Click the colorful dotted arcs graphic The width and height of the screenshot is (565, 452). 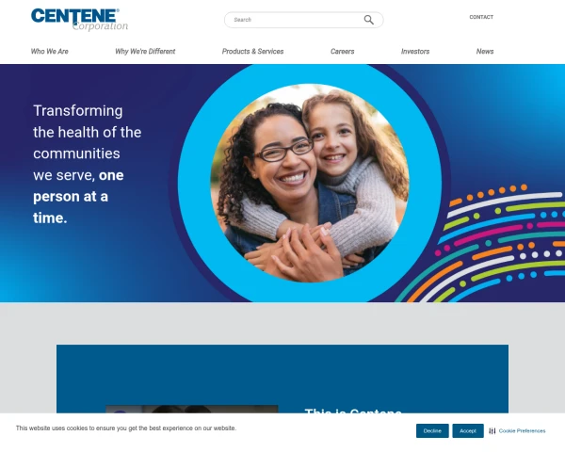[481, 243]
